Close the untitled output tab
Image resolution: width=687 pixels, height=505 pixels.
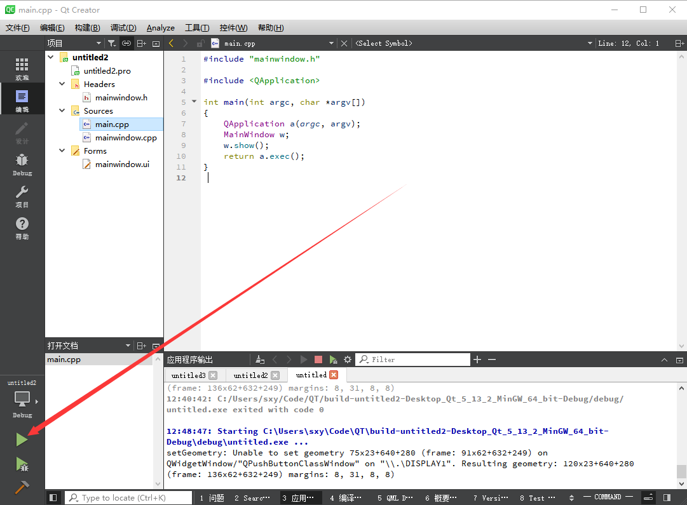(x=334, y=375)
